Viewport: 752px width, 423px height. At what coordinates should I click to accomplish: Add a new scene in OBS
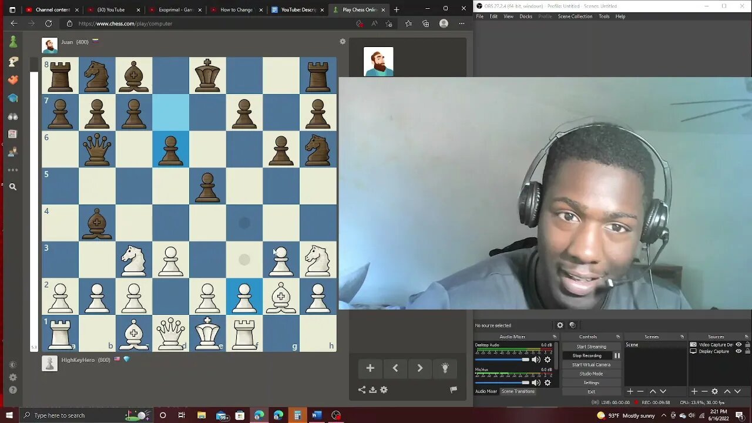coord(630,391)
